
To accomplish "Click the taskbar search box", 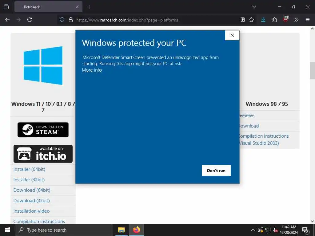I will click(x=64, y=230).
